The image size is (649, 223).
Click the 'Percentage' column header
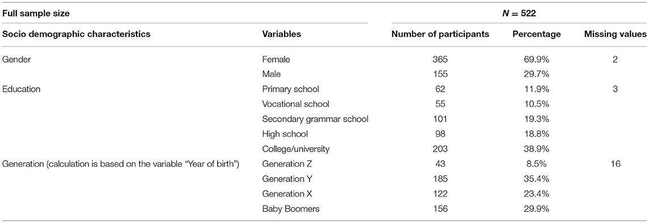tap(537, 35)
